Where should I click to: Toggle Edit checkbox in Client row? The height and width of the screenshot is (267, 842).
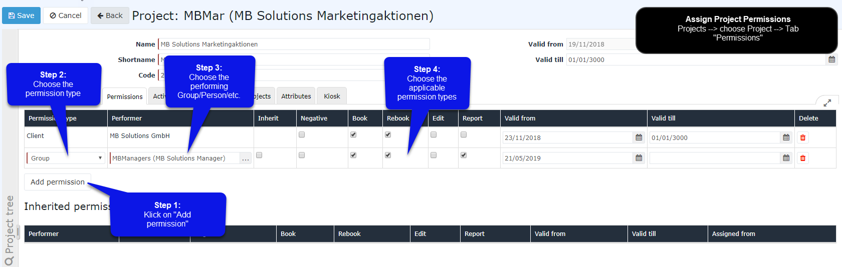[434, 134]
